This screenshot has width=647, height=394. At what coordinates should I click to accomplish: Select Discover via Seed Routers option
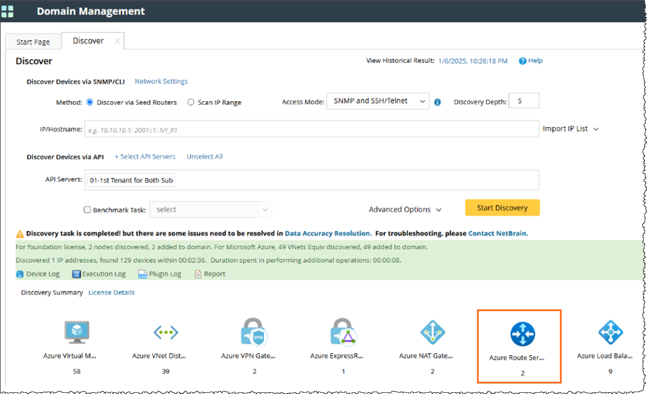(90, 102)
